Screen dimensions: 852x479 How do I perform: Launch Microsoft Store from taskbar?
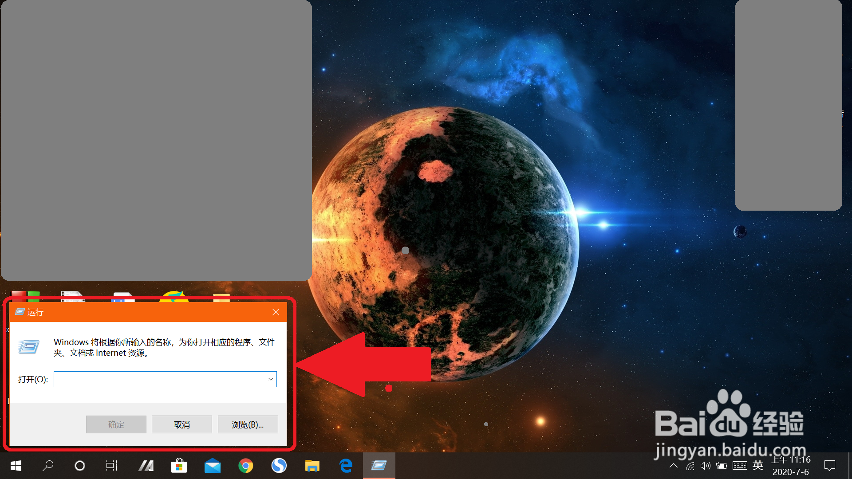click(179, 466)
